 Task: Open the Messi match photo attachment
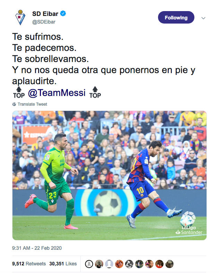[x=109, y=175]
